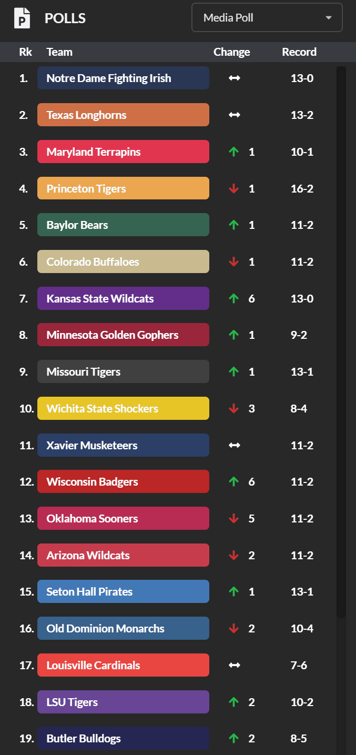Click the Team column header

pyautogui.click(x=59, y=52)
